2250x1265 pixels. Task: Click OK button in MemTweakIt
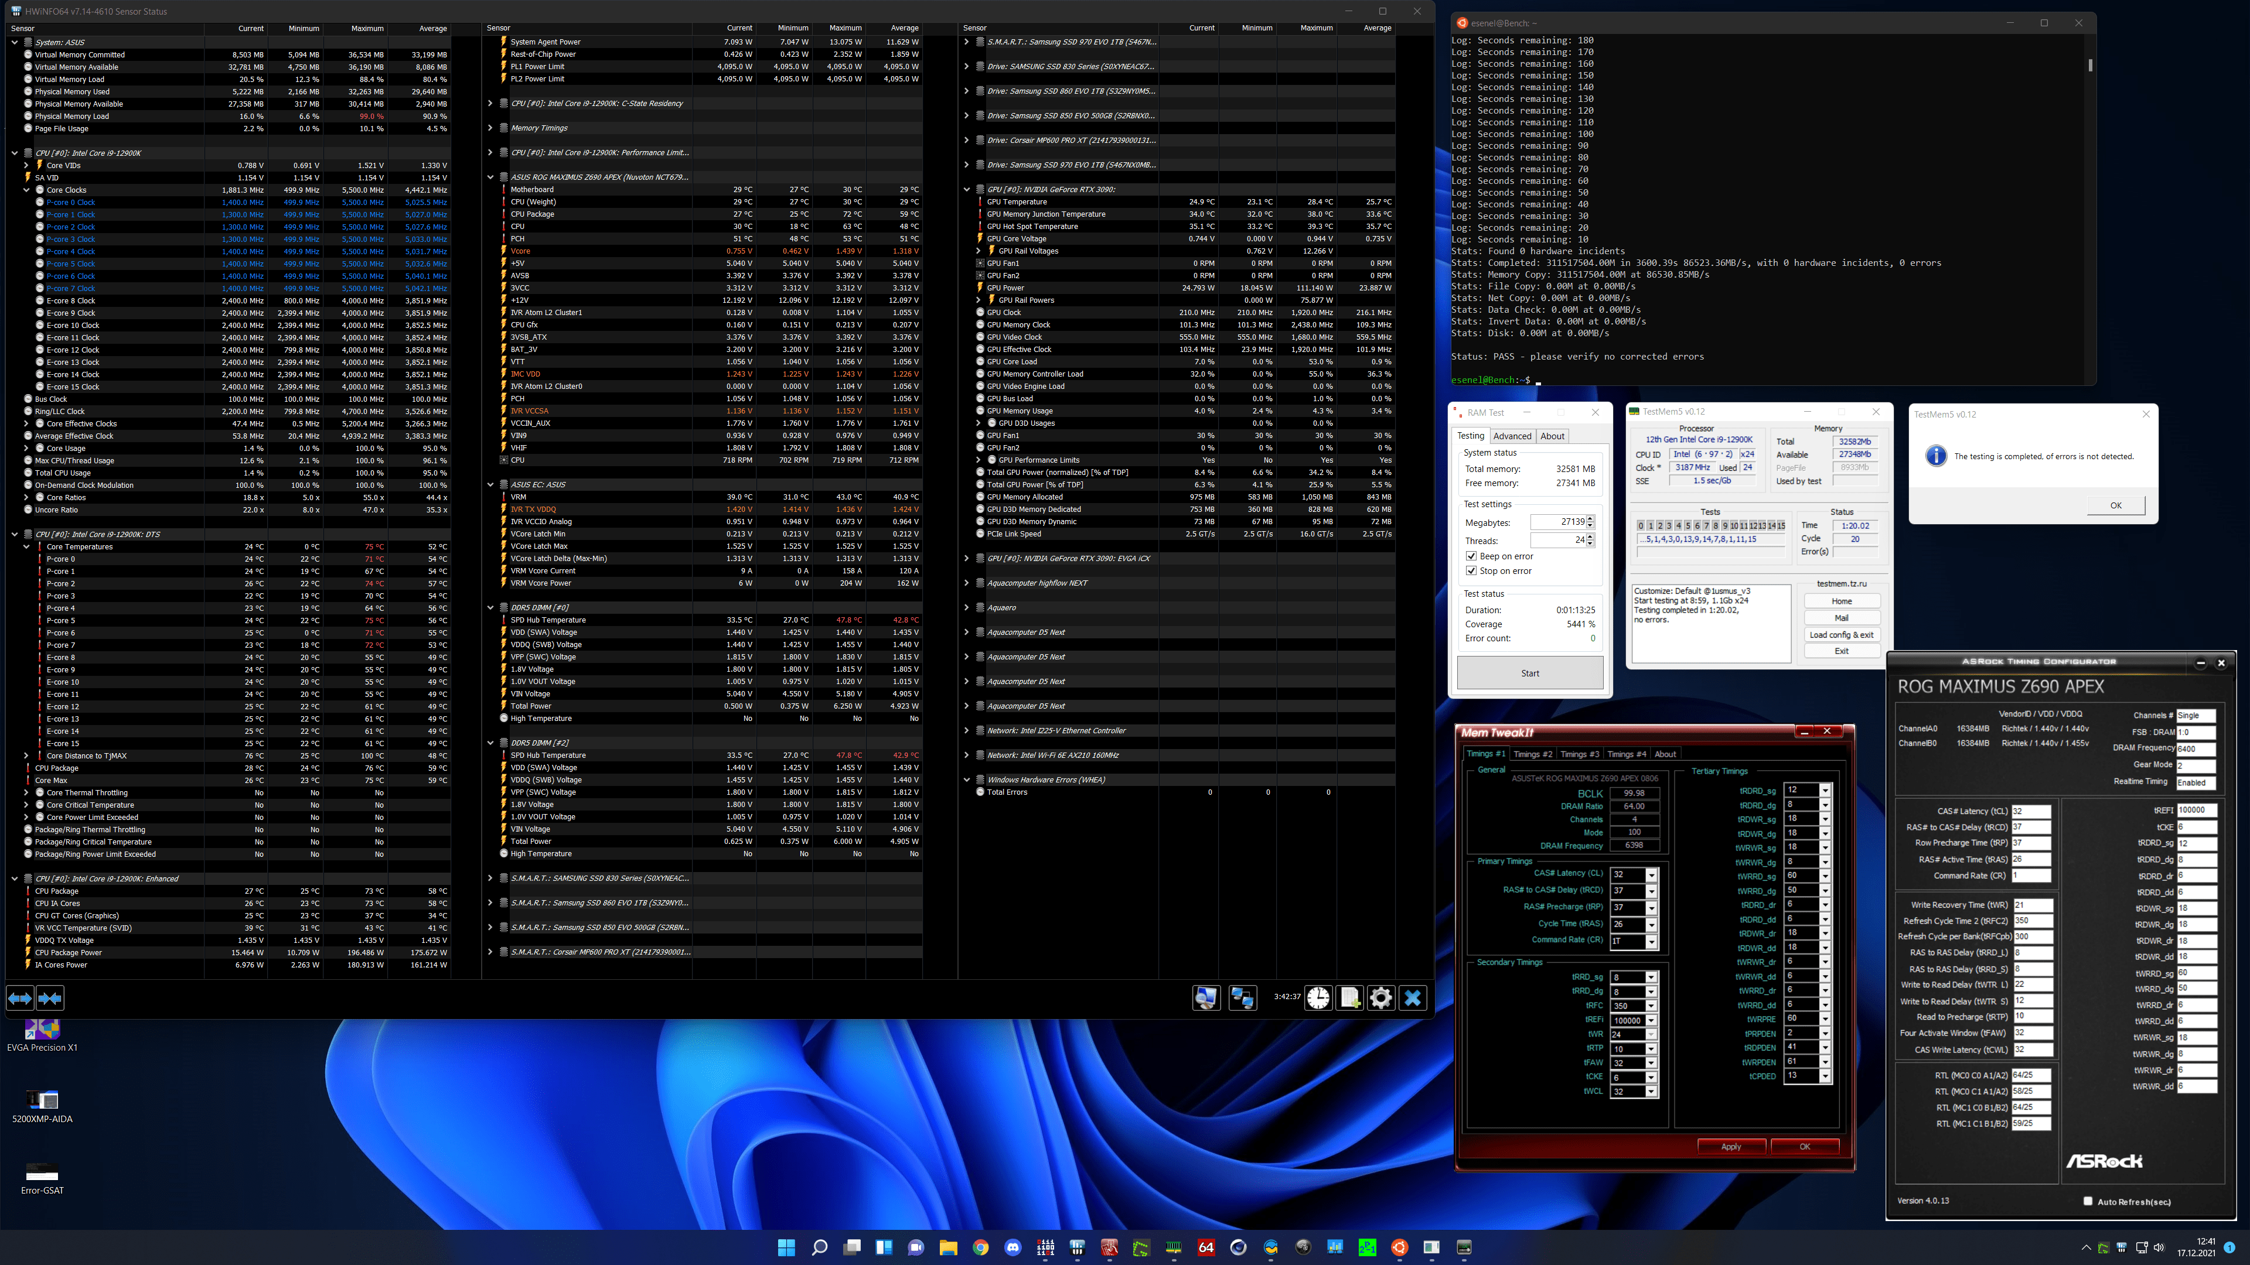click(x=1805, y=1146)
